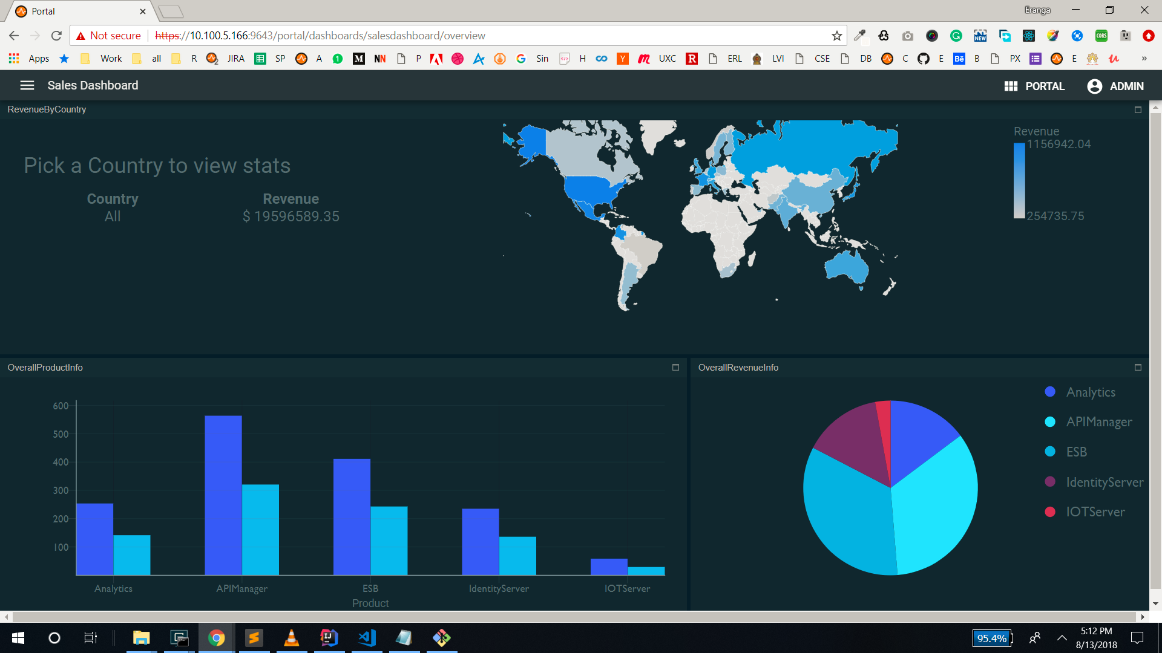Open the Dribbble bookmark icon
This screenshot has height=653, width=1162.
(x=458, y=59)
